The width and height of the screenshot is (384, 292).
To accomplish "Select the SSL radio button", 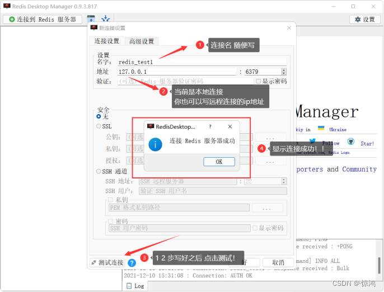I will [x=99, y=126].
